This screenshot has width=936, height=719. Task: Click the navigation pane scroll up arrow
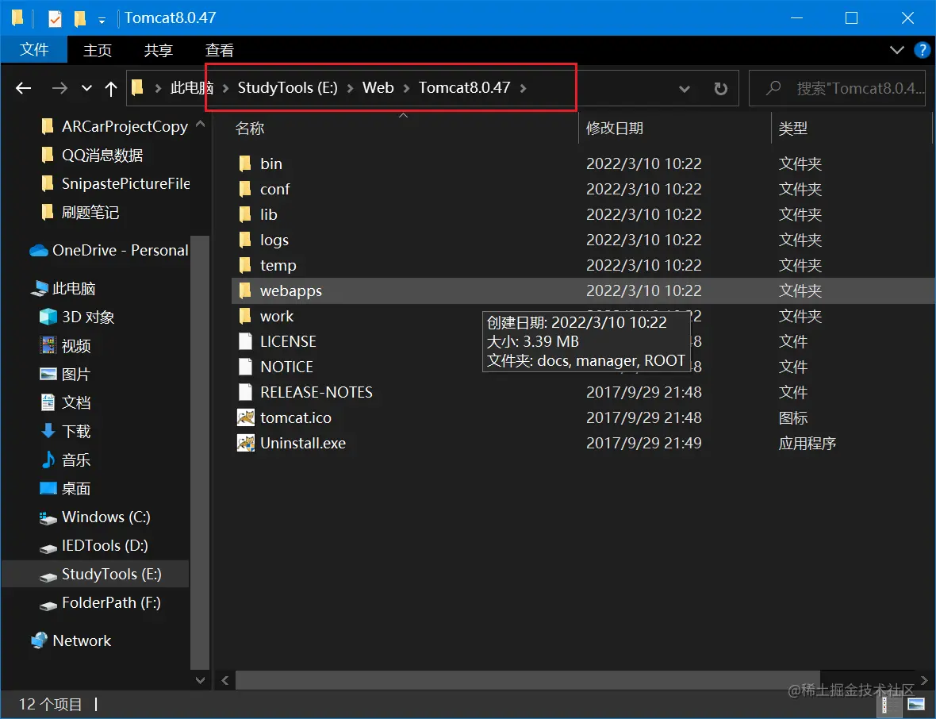200,125
